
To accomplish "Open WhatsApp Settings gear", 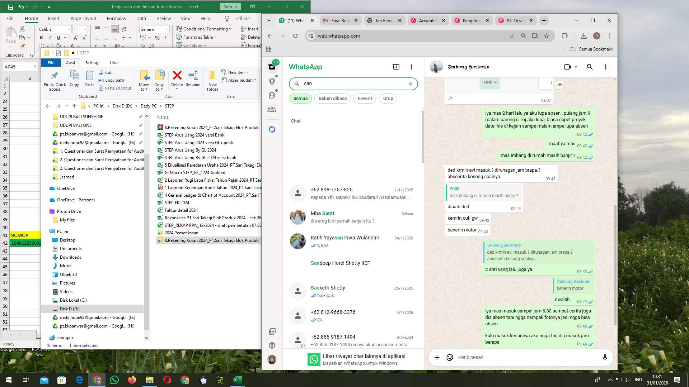I will (x=272, y=345).
